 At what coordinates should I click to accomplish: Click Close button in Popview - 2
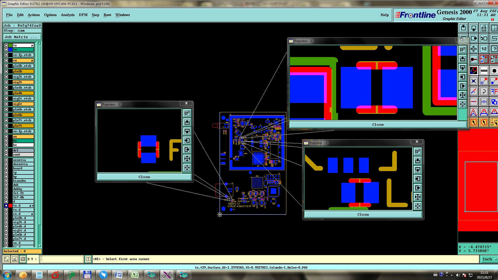[x=363, y=215]
